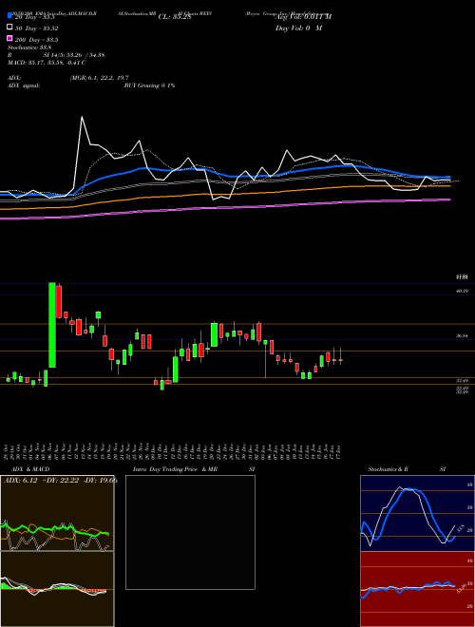475x627 pixels.
Task: Click the 'BUY Growing @ 1%' signal text
Action: coord(149,85)
